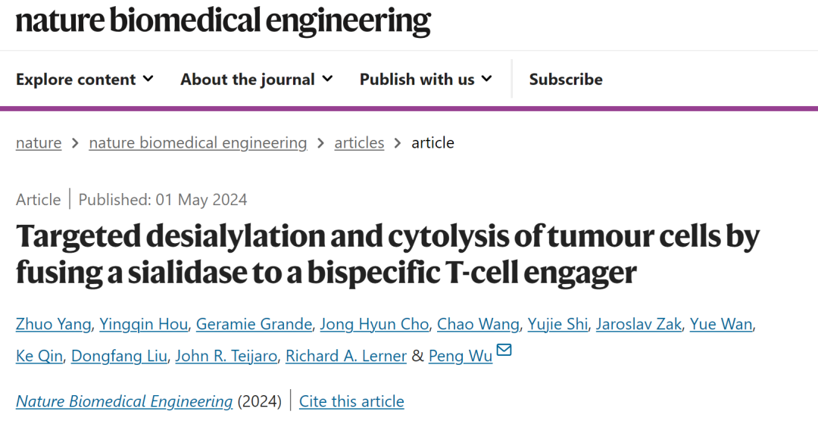Open author Zhuo Yang's link
This screenshot has width=818, height=424.
54,324
